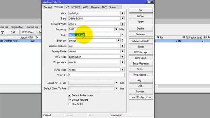This screenshot has width=210, height=118.
Task: Open the Wireless Protocol dropdown arrow
Action: point(122,46)
